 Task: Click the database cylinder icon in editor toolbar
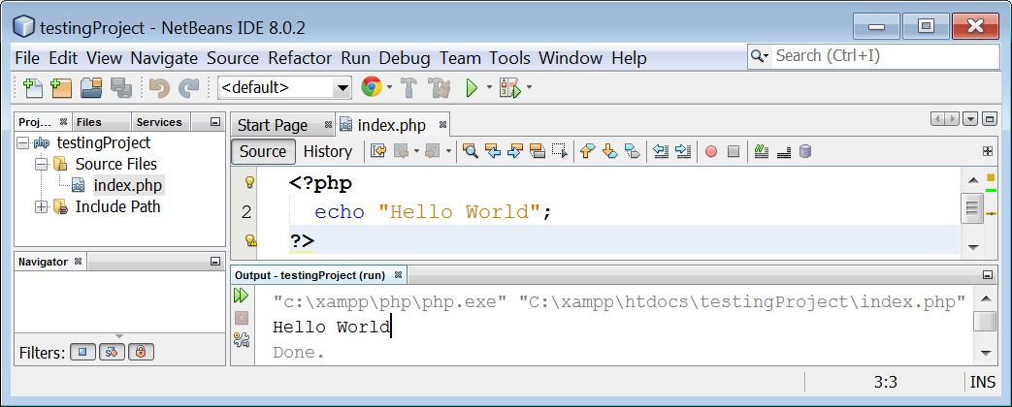coord(804,151)
